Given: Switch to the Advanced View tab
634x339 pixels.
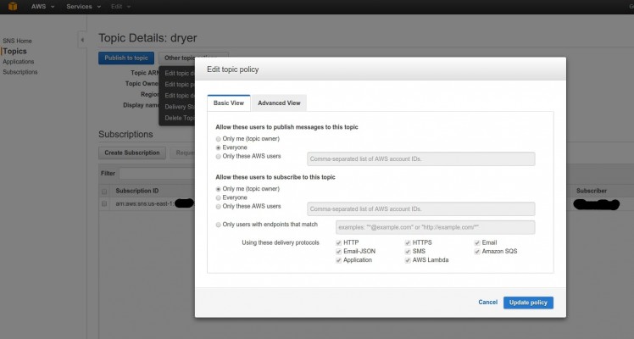Looking at the screenshot, I should [x=279, y=103].
